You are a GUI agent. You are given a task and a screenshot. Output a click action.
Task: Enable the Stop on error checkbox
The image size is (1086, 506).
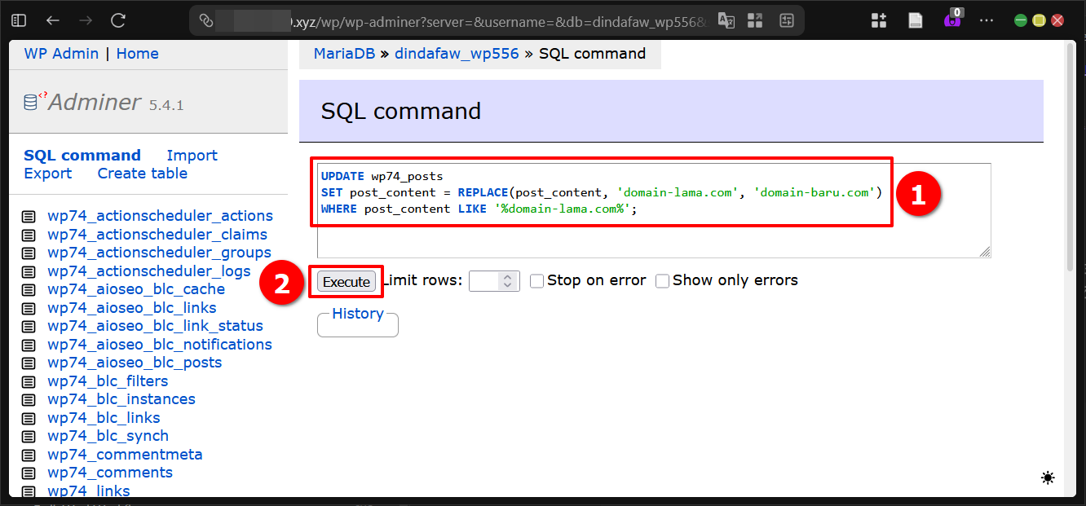tap(536, 281)
